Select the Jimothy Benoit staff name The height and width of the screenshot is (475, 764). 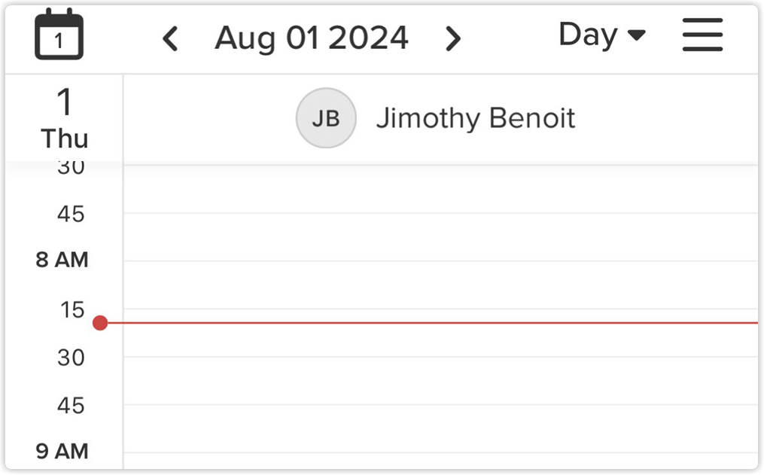point(475,118)
